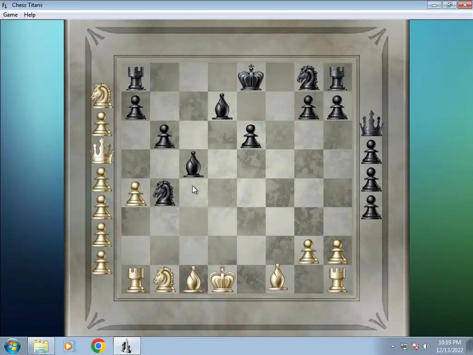The height and width of the screenshot is (355, 473).
Task: Select the black pawn on h7
Action: click(337, 107)
